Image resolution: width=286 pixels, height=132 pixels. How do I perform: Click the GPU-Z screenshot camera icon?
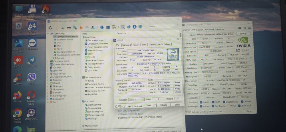[x=240, y=28]
